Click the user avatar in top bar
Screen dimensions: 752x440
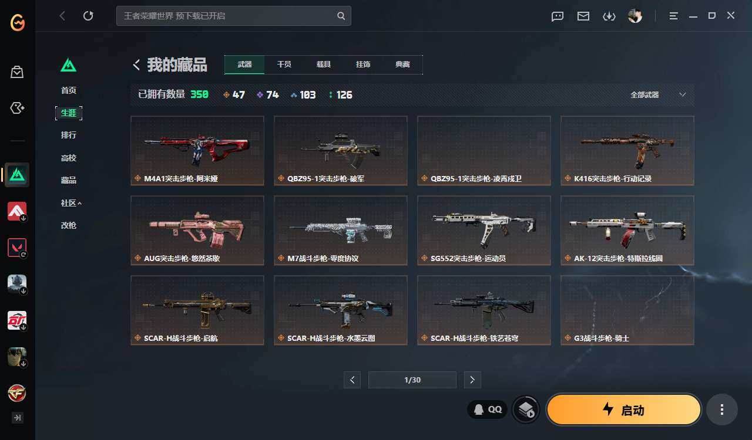click(x=635, y=16)
